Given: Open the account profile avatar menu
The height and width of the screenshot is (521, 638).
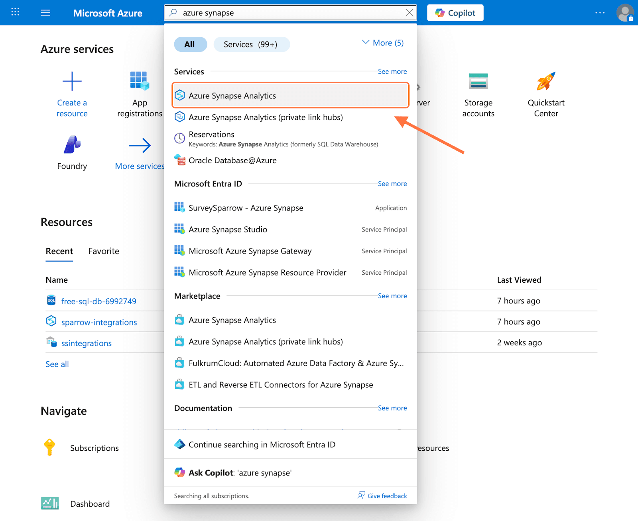Looking at the screenshot, I should [624, 13].
